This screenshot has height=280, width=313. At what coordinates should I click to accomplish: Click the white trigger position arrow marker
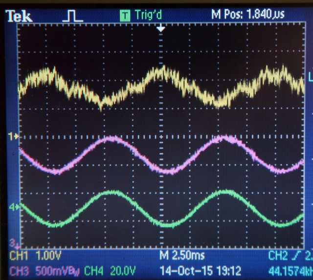(x=161, y=29)
